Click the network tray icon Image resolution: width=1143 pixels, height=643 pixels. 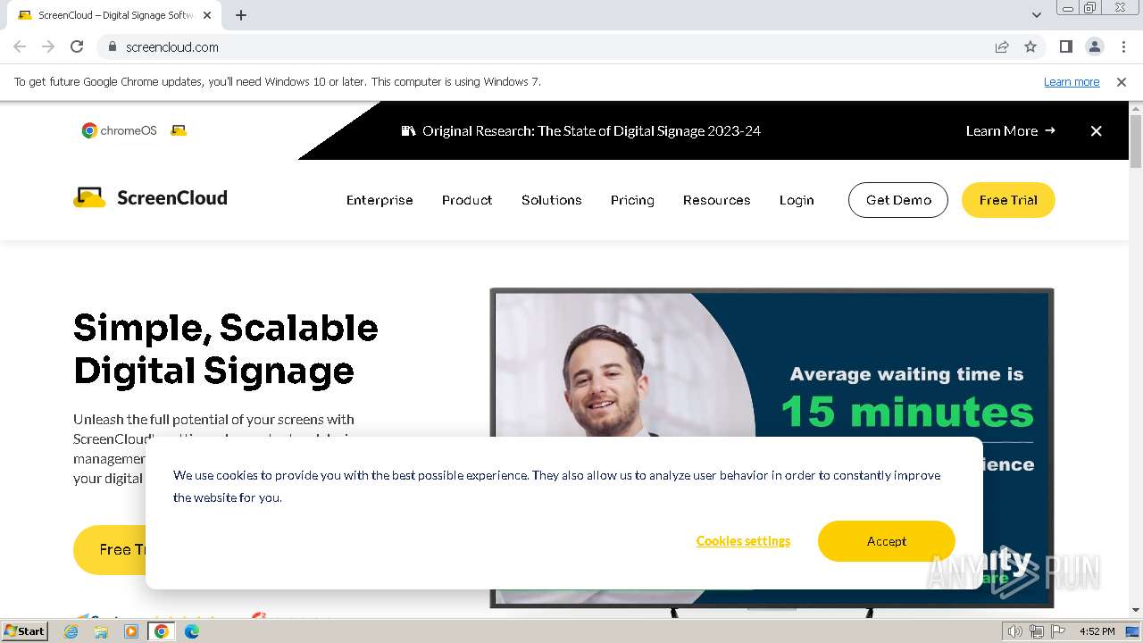point(1037,631)
